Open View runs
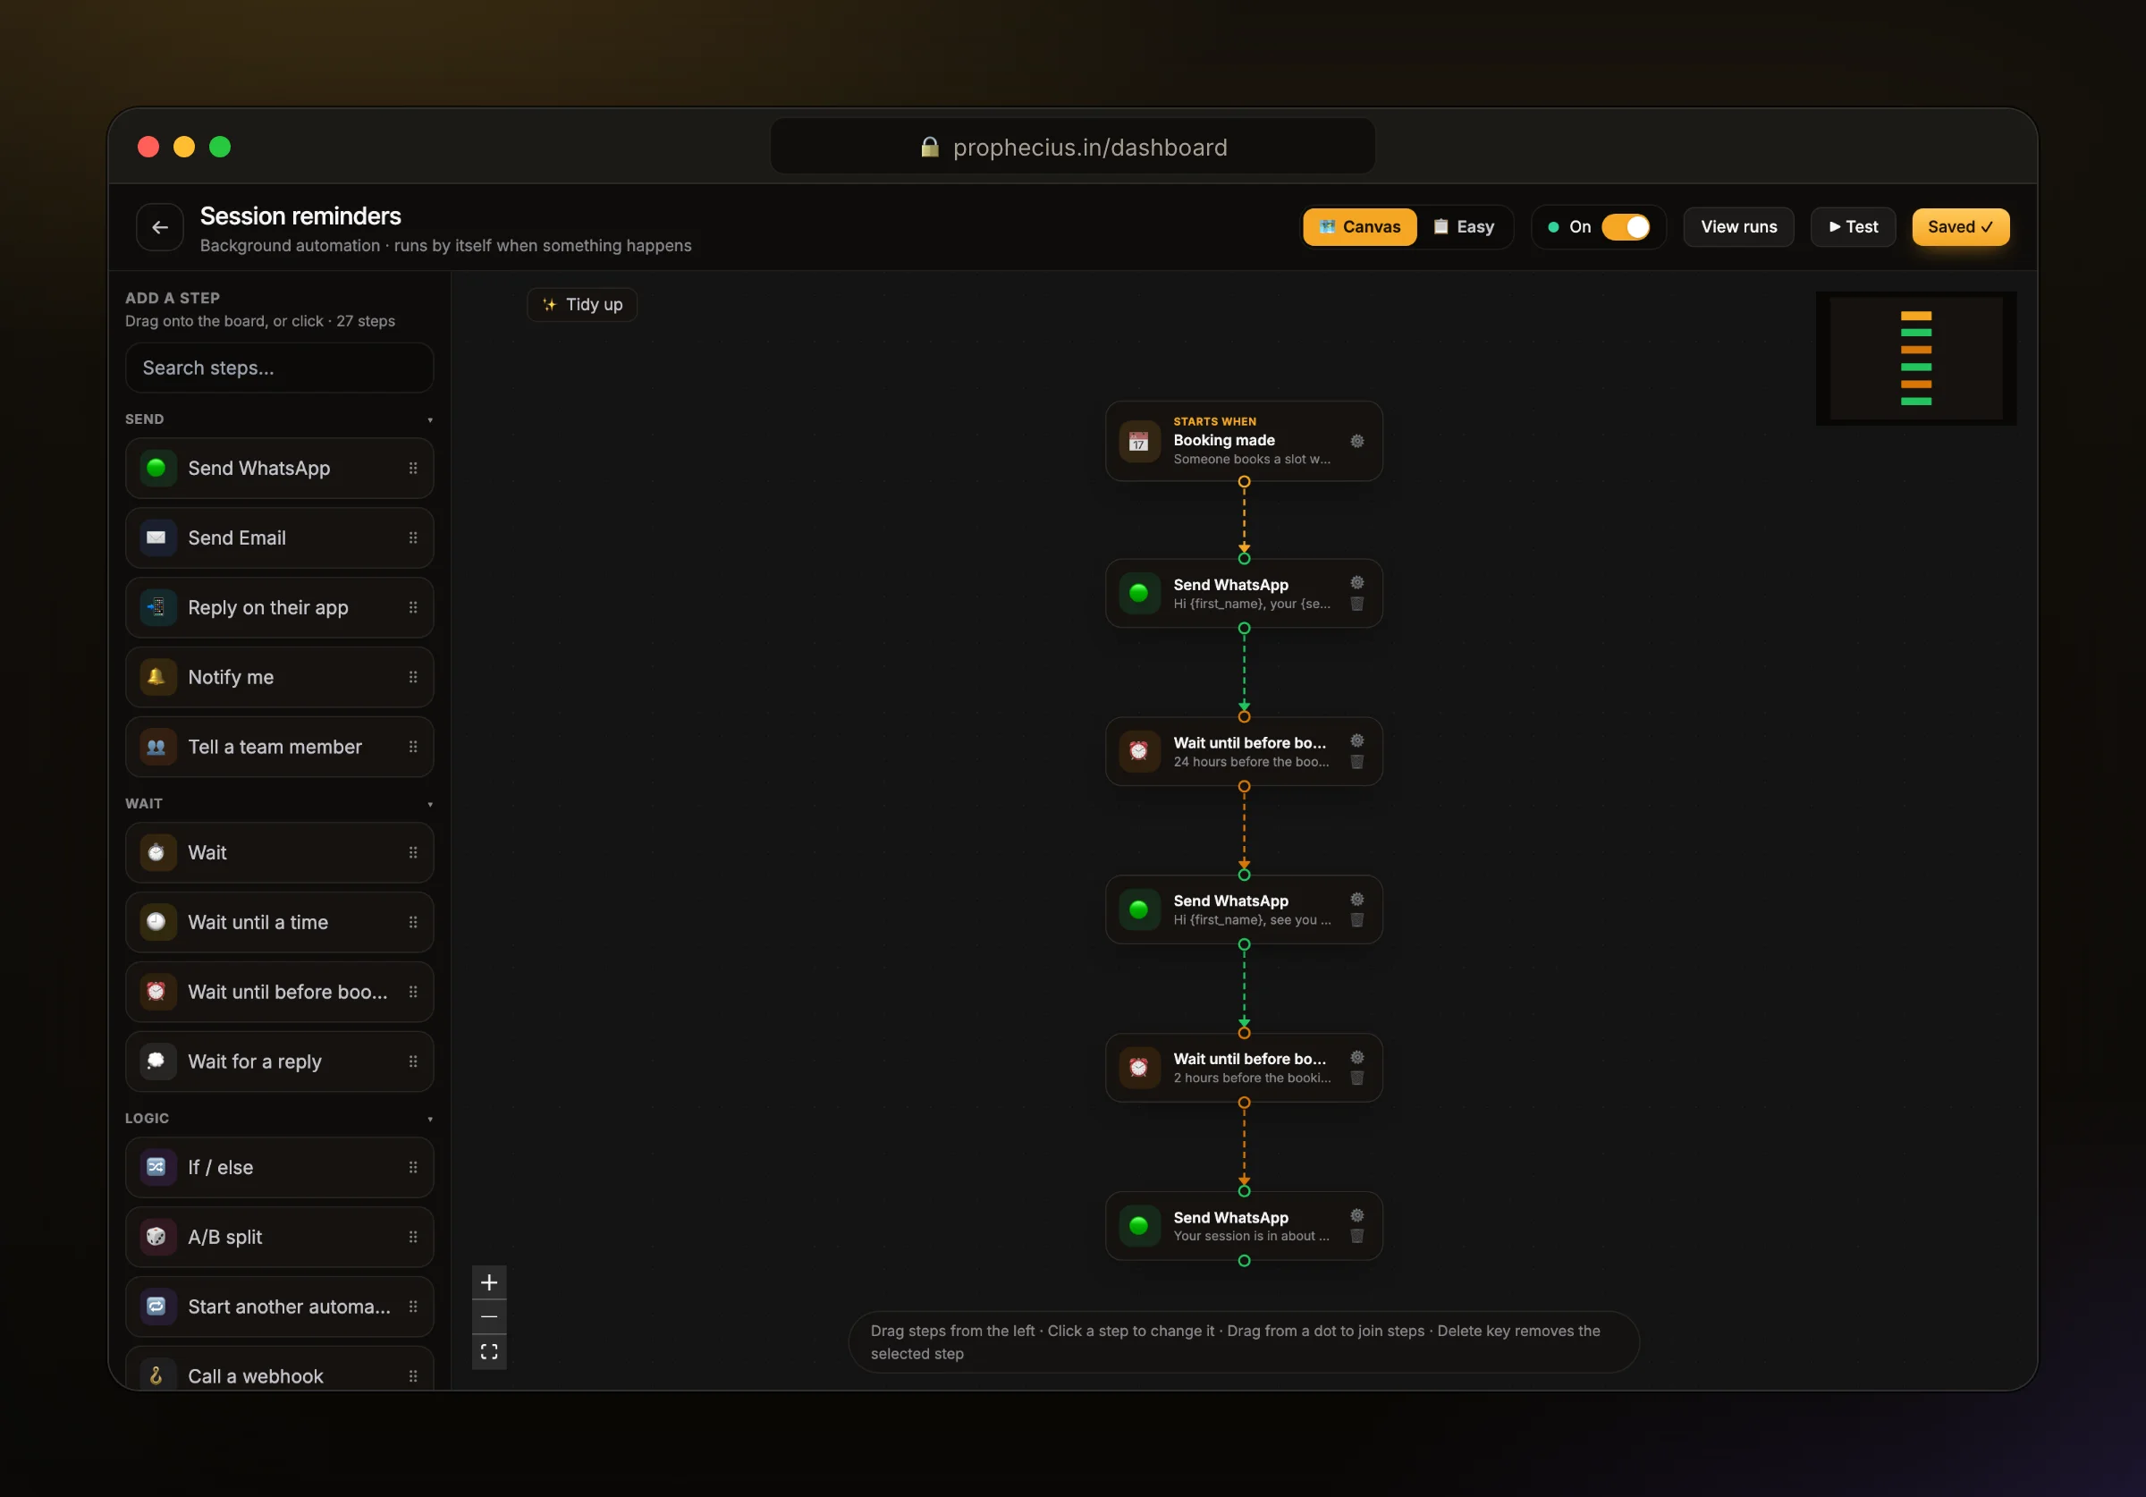Viewport: 2146px width, 1497px height. (1738, 227)
